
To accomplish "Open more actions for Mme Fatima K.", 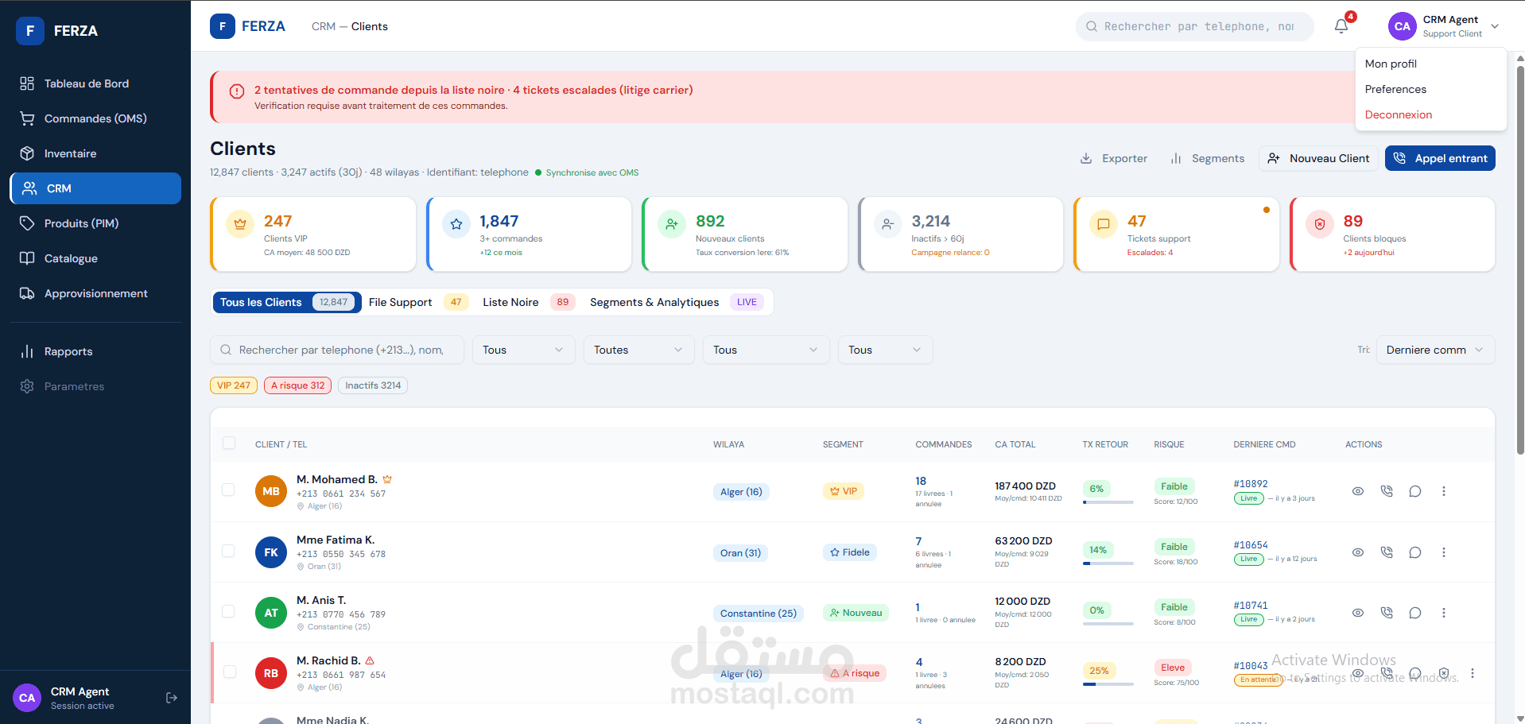I will click(x=1444, y=552).
